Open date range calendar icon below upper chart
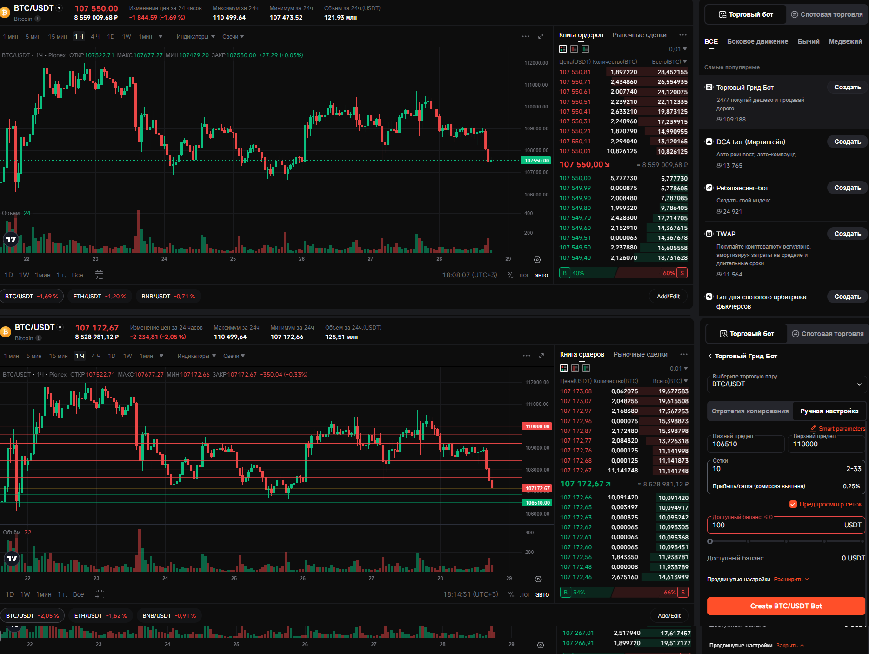Screen dimensions: 869x654 click(x=99, y=275)
